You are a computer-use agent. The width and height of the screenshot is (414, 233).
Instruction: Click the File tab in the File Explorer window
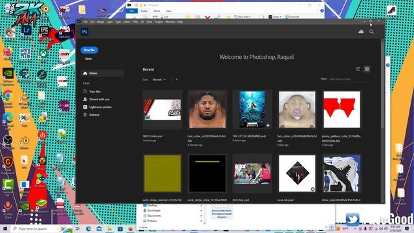click(x=131, y=11)
